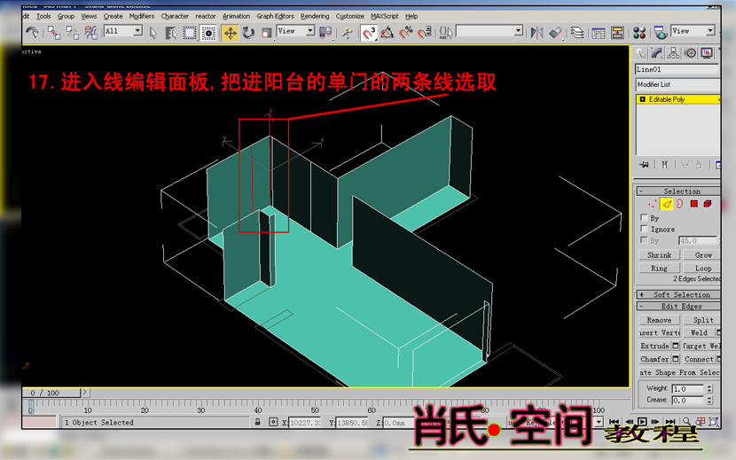Viewport: 736px width, 460px height.
Task: Open the MAXScript menu
Action: tap(385, 17)
